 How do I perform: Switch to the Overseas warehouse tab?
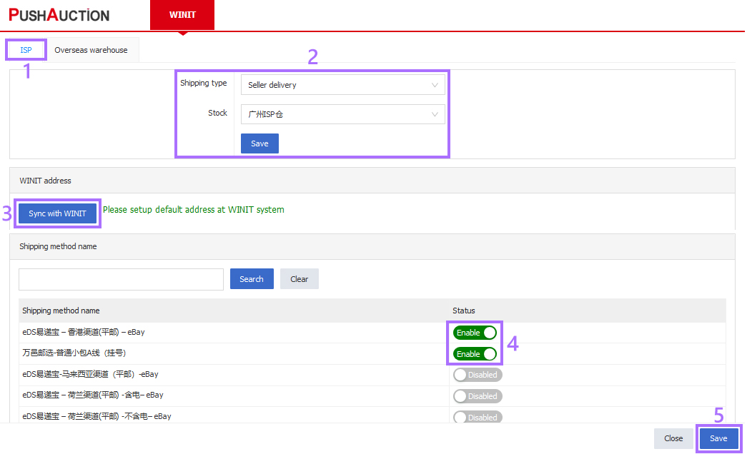point(91,49)
